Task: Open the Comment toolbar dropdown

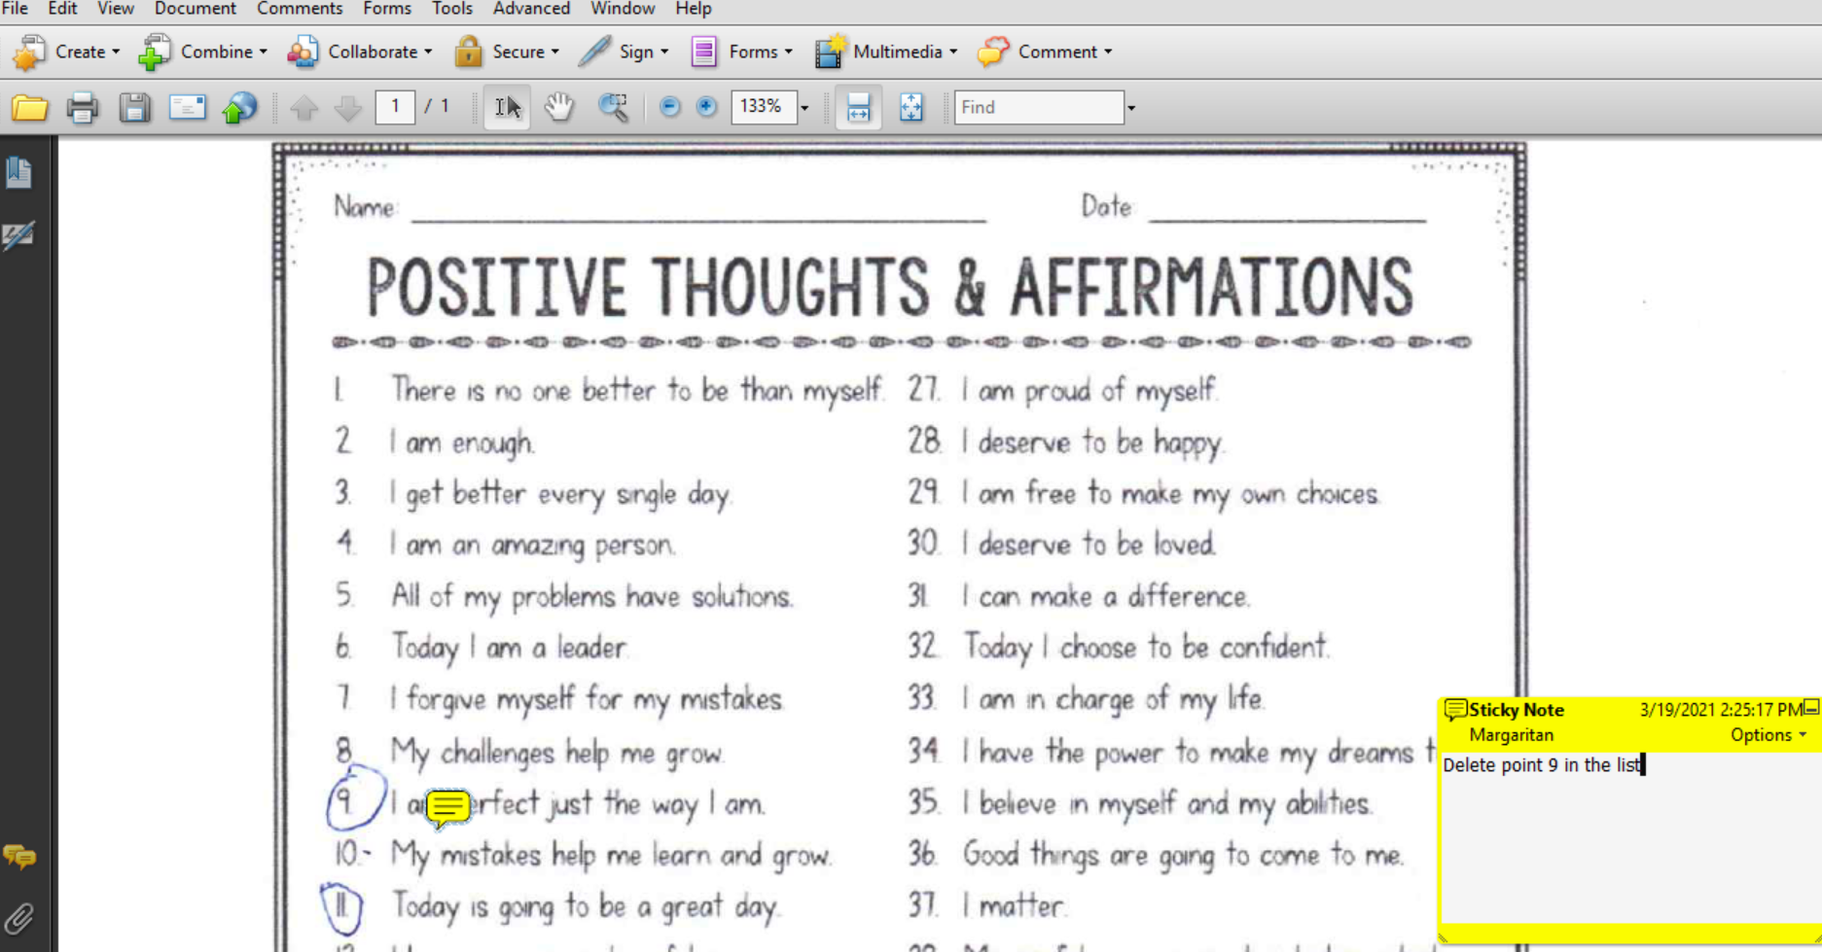Action: 1046,52
